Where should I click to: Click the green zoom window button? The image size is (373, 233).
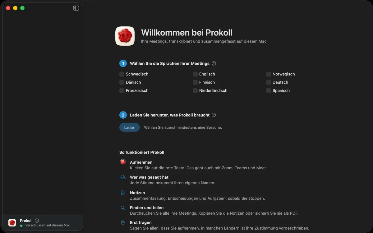pos(22,8)
